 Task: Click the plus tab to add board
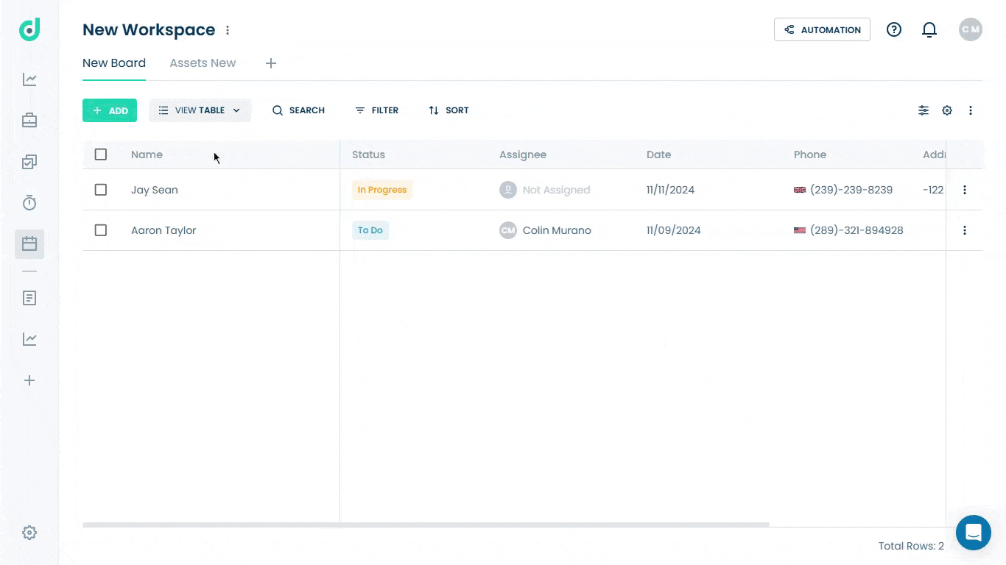coord(271,63)
